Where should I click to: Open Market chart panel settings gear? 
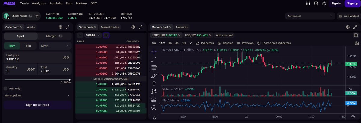pyautogui.click(x=348, y=27)
